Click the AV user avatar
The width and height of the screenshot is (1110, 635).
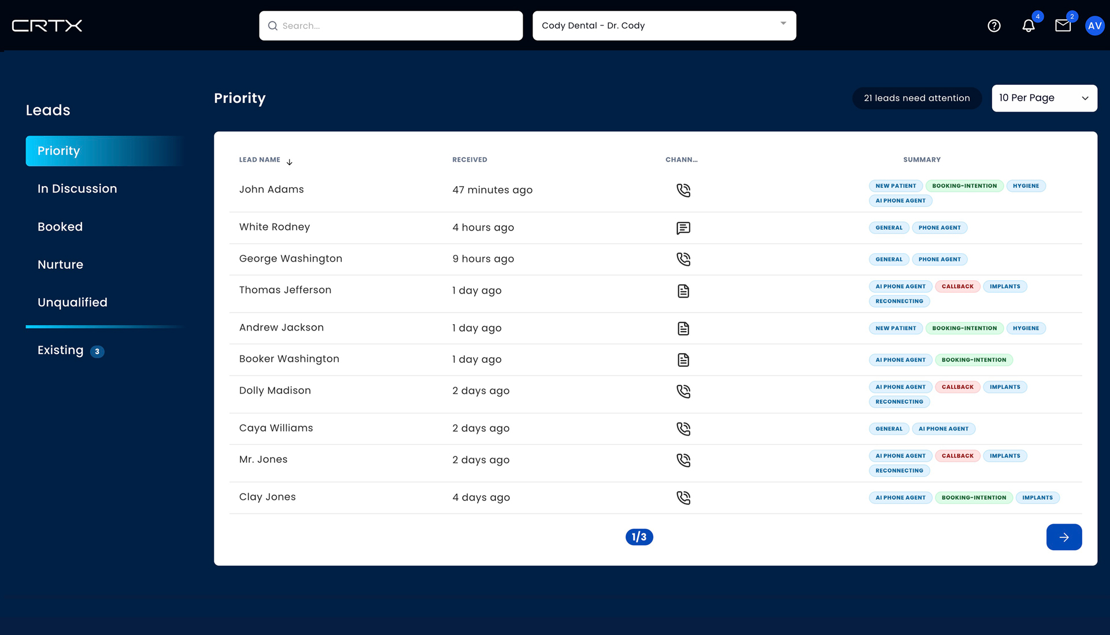pos(1094,25)
